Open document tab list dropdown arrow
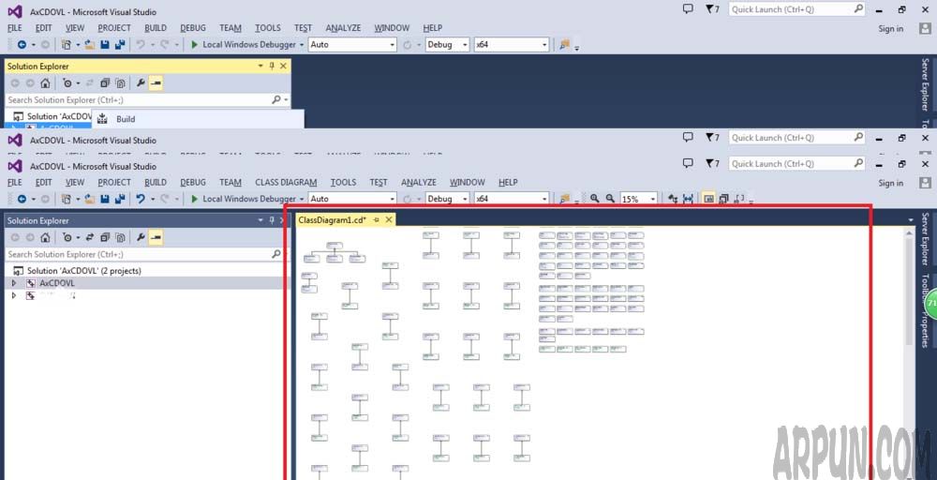 [911, 220]
